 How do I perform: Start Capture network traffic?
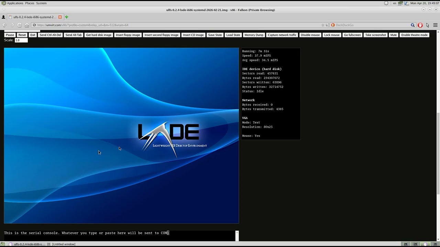(x=282, y=35)
